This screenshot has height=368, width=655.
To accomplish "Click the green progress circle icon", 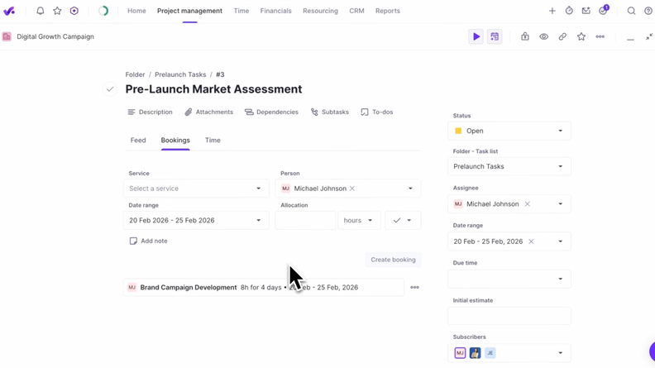I will pos(103,11).
